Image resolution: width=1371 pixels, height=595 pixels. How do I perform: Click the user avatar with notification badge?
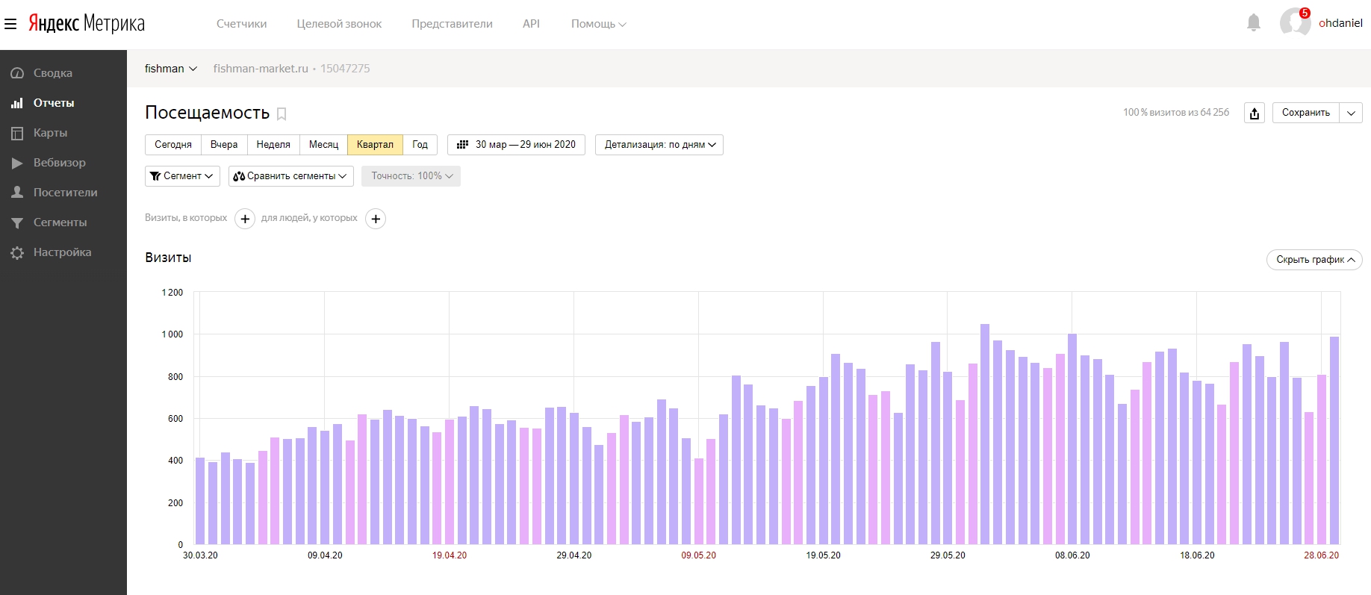[1295, 22]
